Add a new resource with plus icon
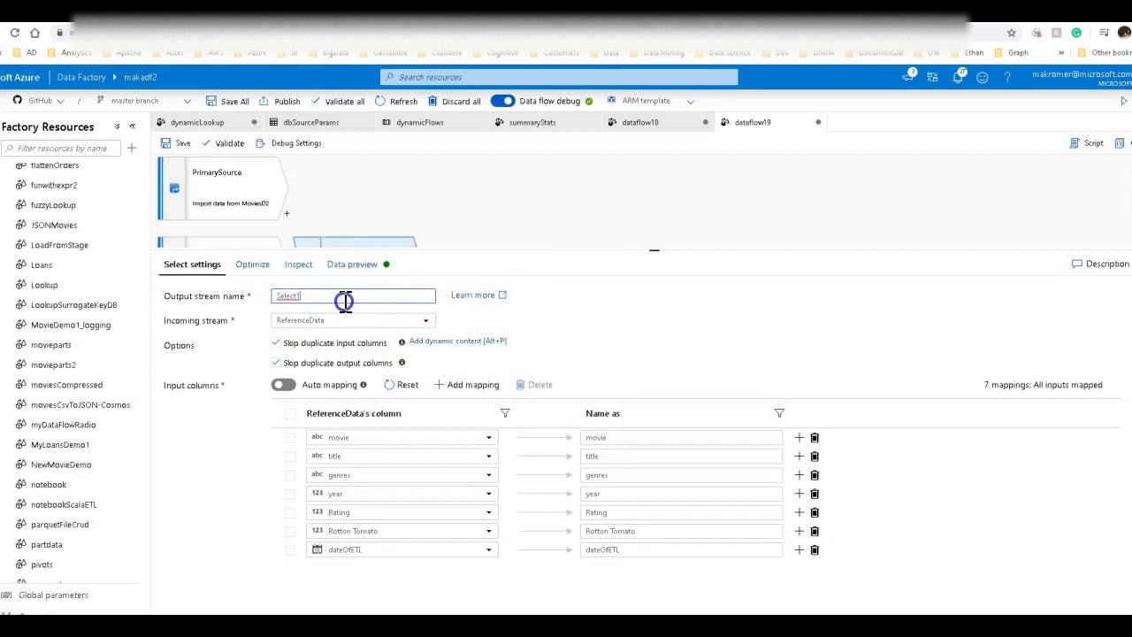1132x637 pixels. pos(131,148)
